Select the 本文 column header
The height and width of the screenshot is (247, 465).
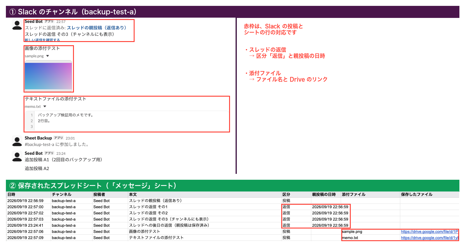coord(204,194)
